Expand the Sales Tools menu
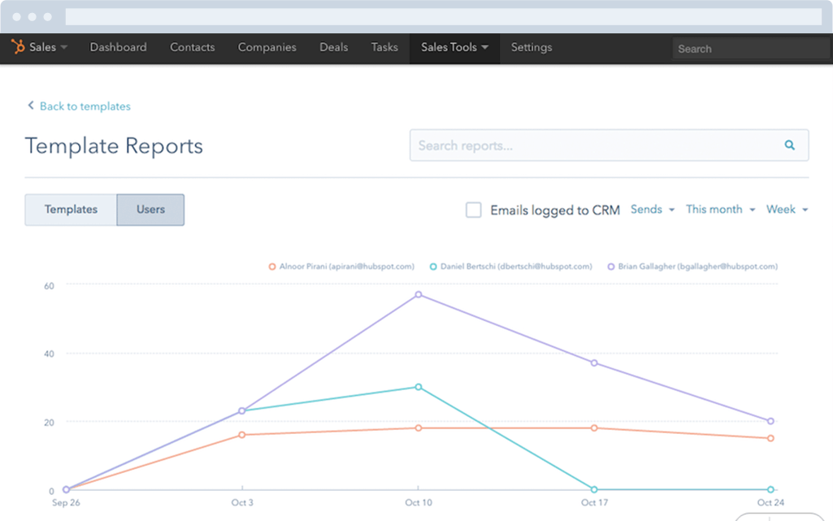The image size is (833, 521). pyautogui.click(x=454, y=47)
